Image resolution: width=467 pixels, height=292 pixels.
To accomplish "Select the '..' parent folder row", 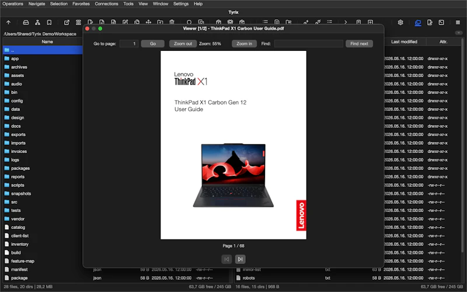I will (43, 50).
